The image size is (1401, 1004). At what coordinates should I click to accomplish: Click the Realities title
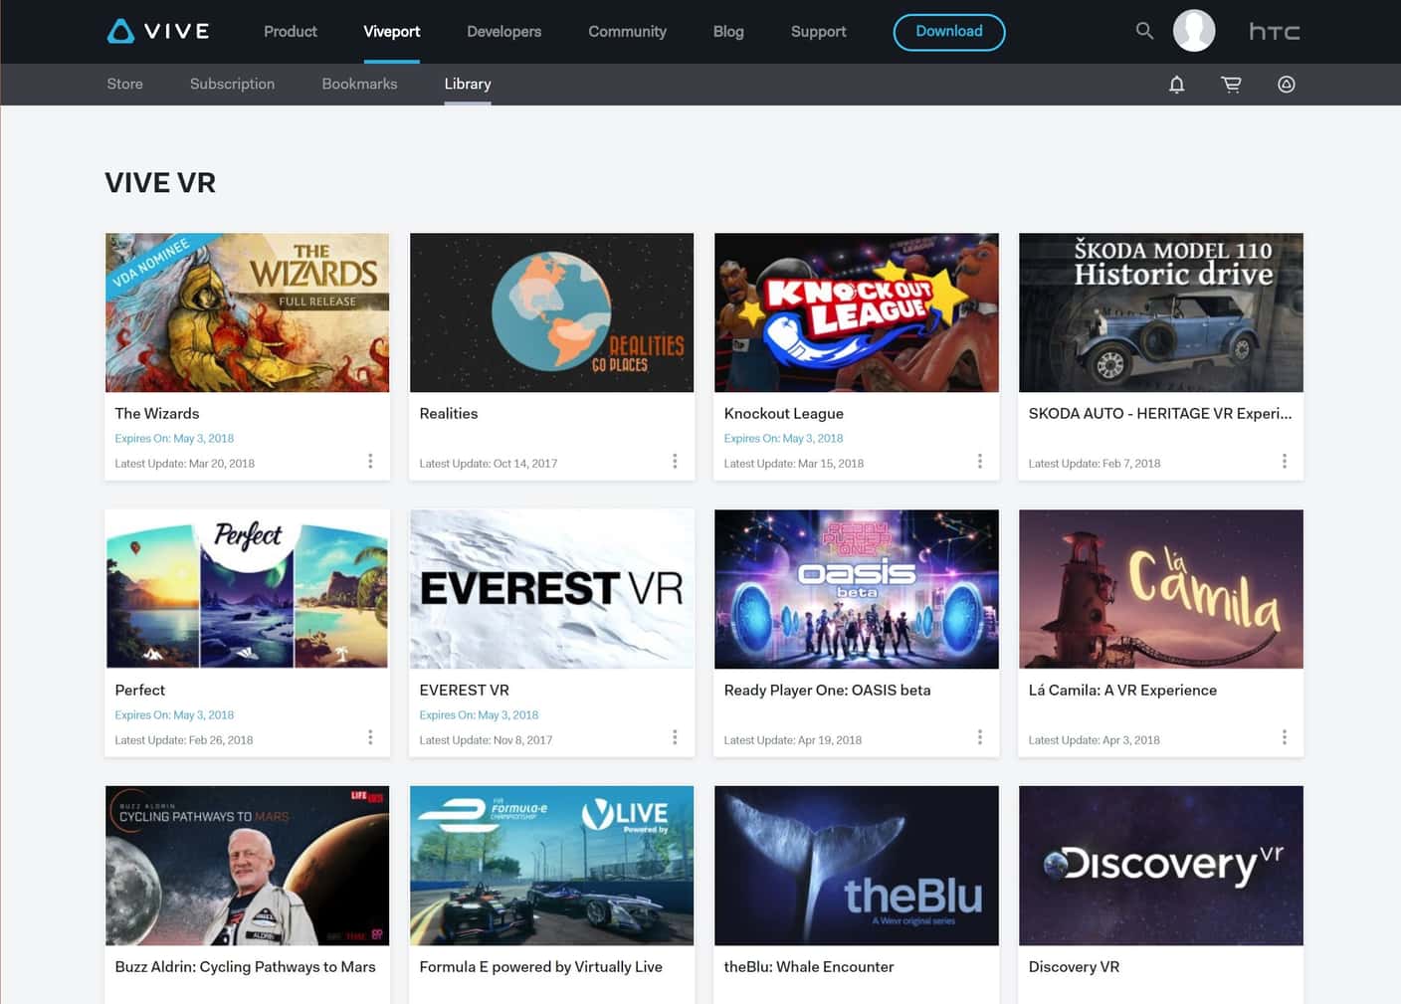pyautogui.click(x=449, y=414)
